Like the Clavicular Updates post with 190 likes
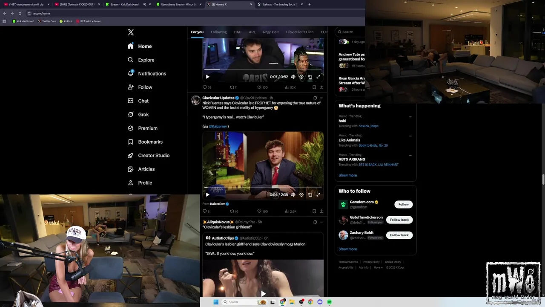Image resolution: width=545 pixels, height=307 pixels. [x=262, y=211]
